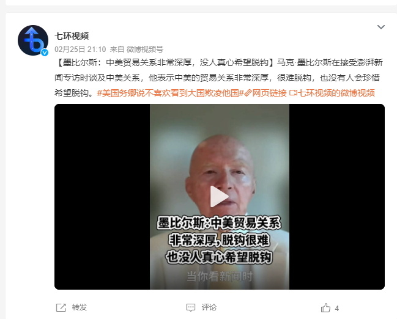Like the post with thumbs-up icon
The image size is (397, 319).
tap(325, 308)
